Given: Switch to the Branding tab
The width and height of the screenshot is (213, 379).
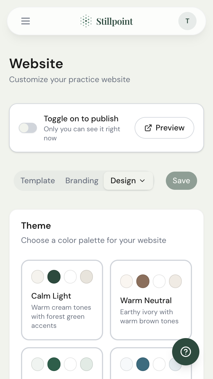Looking at the screenshot, I should (x=82, y=181).
